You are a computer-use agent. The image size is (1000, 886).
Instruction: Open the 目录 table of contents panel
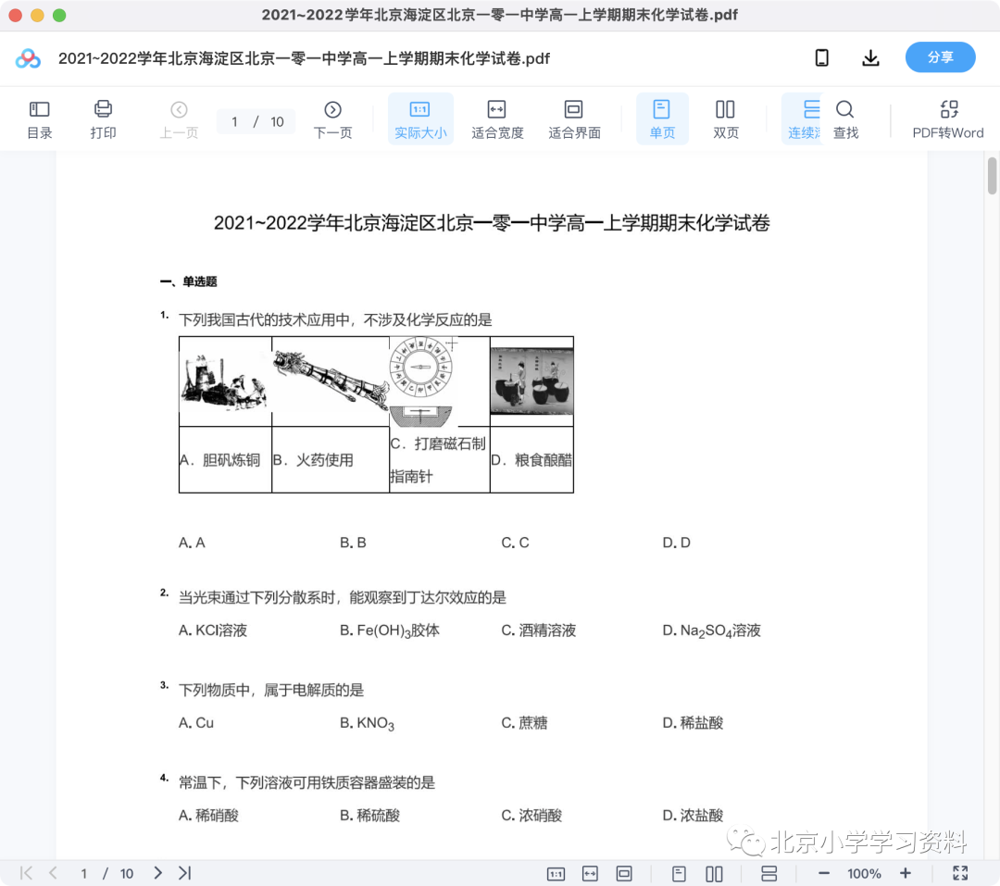coord(40,119)
